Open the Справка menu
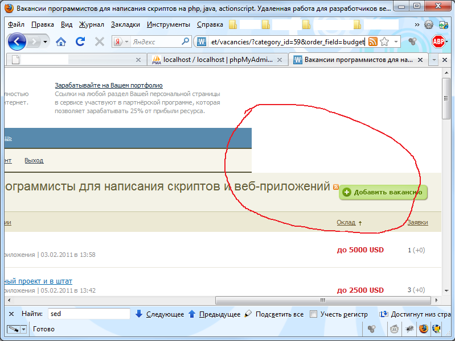The height and width of the screenshot is (341, 455). click(x=210, y=24)
